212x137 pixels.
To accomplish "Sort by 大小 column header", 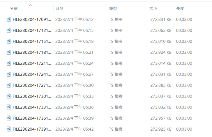I will tap(153, 8).
